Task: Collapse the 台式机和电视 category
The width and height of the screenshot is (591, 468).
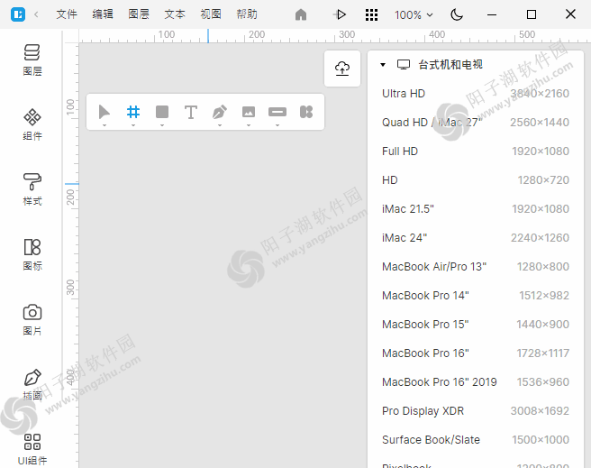Action: pos(383,65)
